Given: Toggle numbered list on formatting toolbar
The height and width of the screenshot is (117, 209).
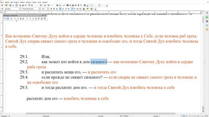Looking at the screenshot, I should pos(72,9).
